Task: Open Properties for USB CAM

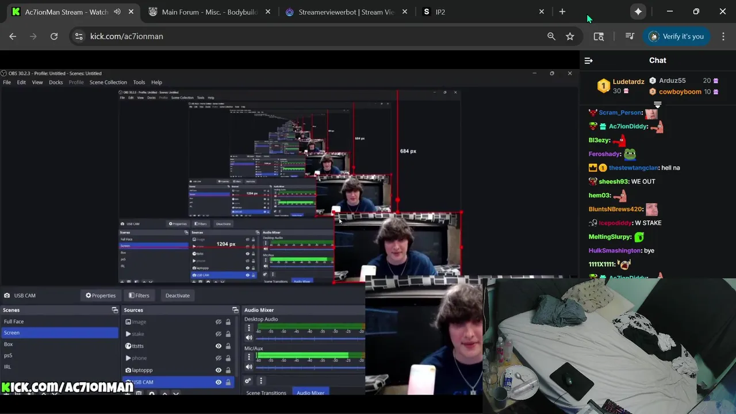Action: click(x=101, y=296)
